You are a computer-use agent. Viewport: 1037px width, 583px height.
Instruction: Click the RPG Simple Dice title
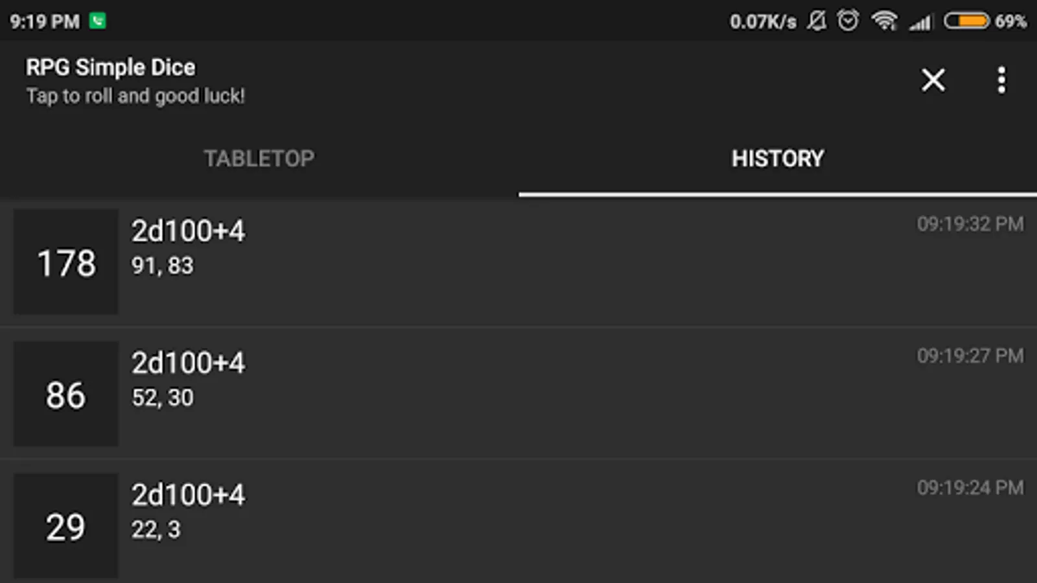click(111, 67)
